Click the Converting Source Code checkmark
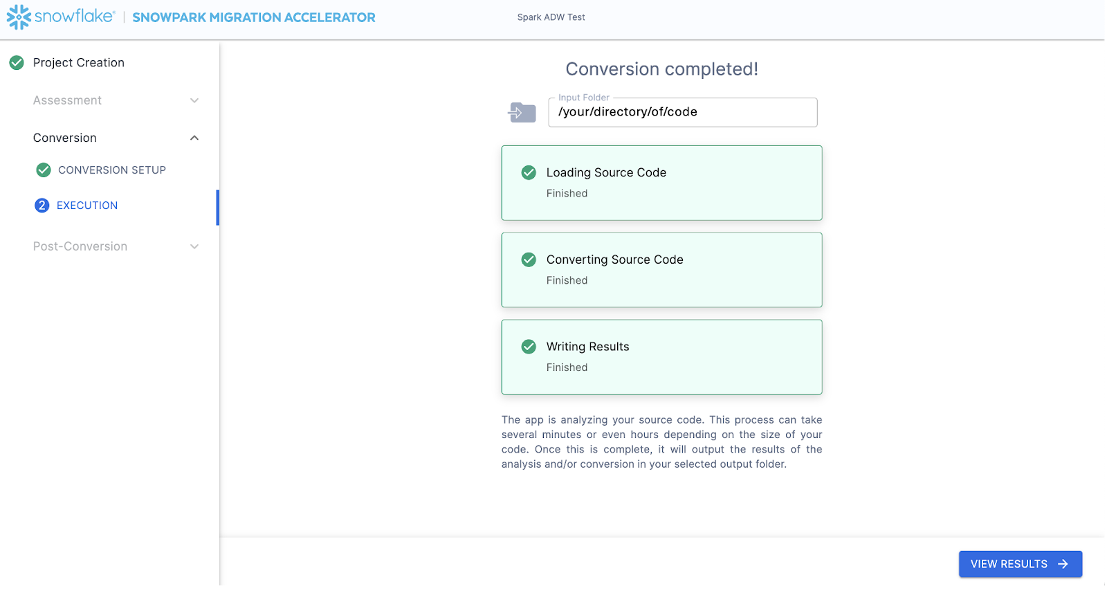The image size is (1107, 591). pyautogui.click(x=529, y=260)
